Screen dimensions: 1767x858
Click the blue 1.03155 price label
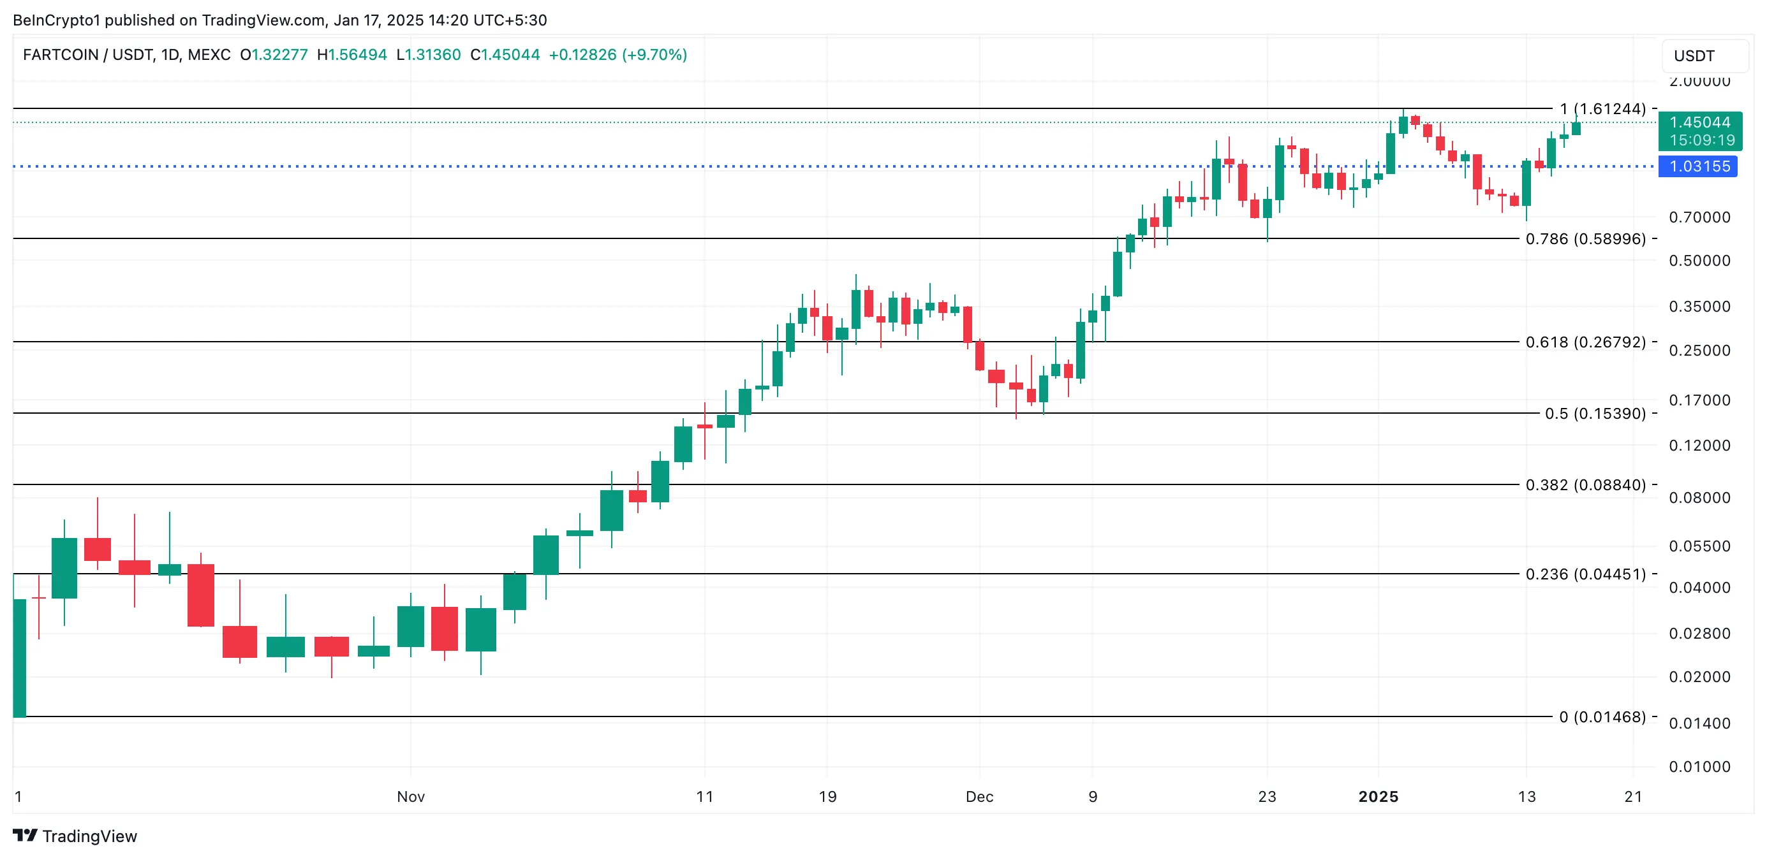coord(1697,166)
